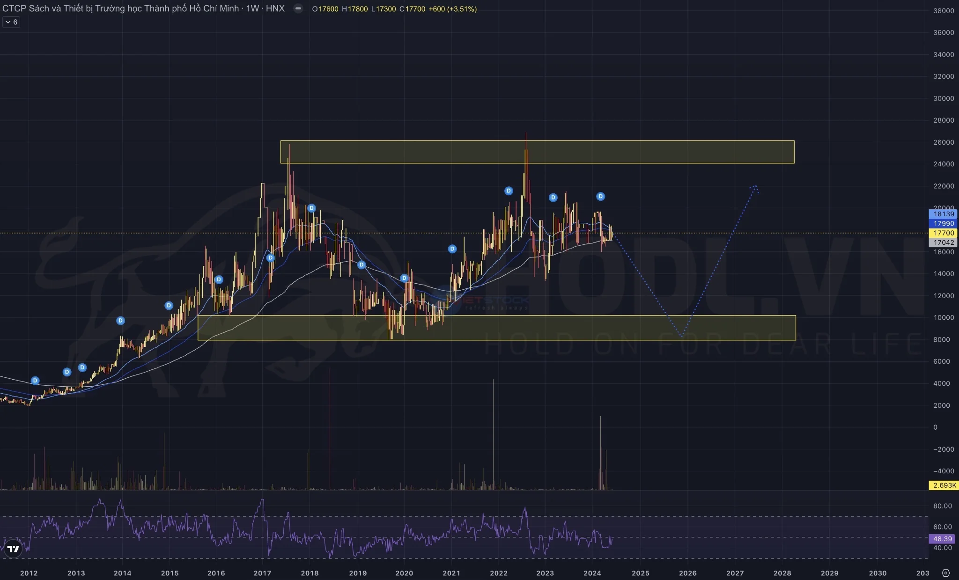Click the market status minus icon
The width and height of the screenshot is (959, 580).
tap(298, 8)
